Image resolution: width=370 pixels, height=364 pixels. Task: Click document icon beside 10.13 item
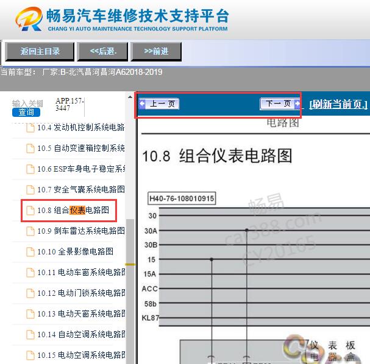[30, 314]
